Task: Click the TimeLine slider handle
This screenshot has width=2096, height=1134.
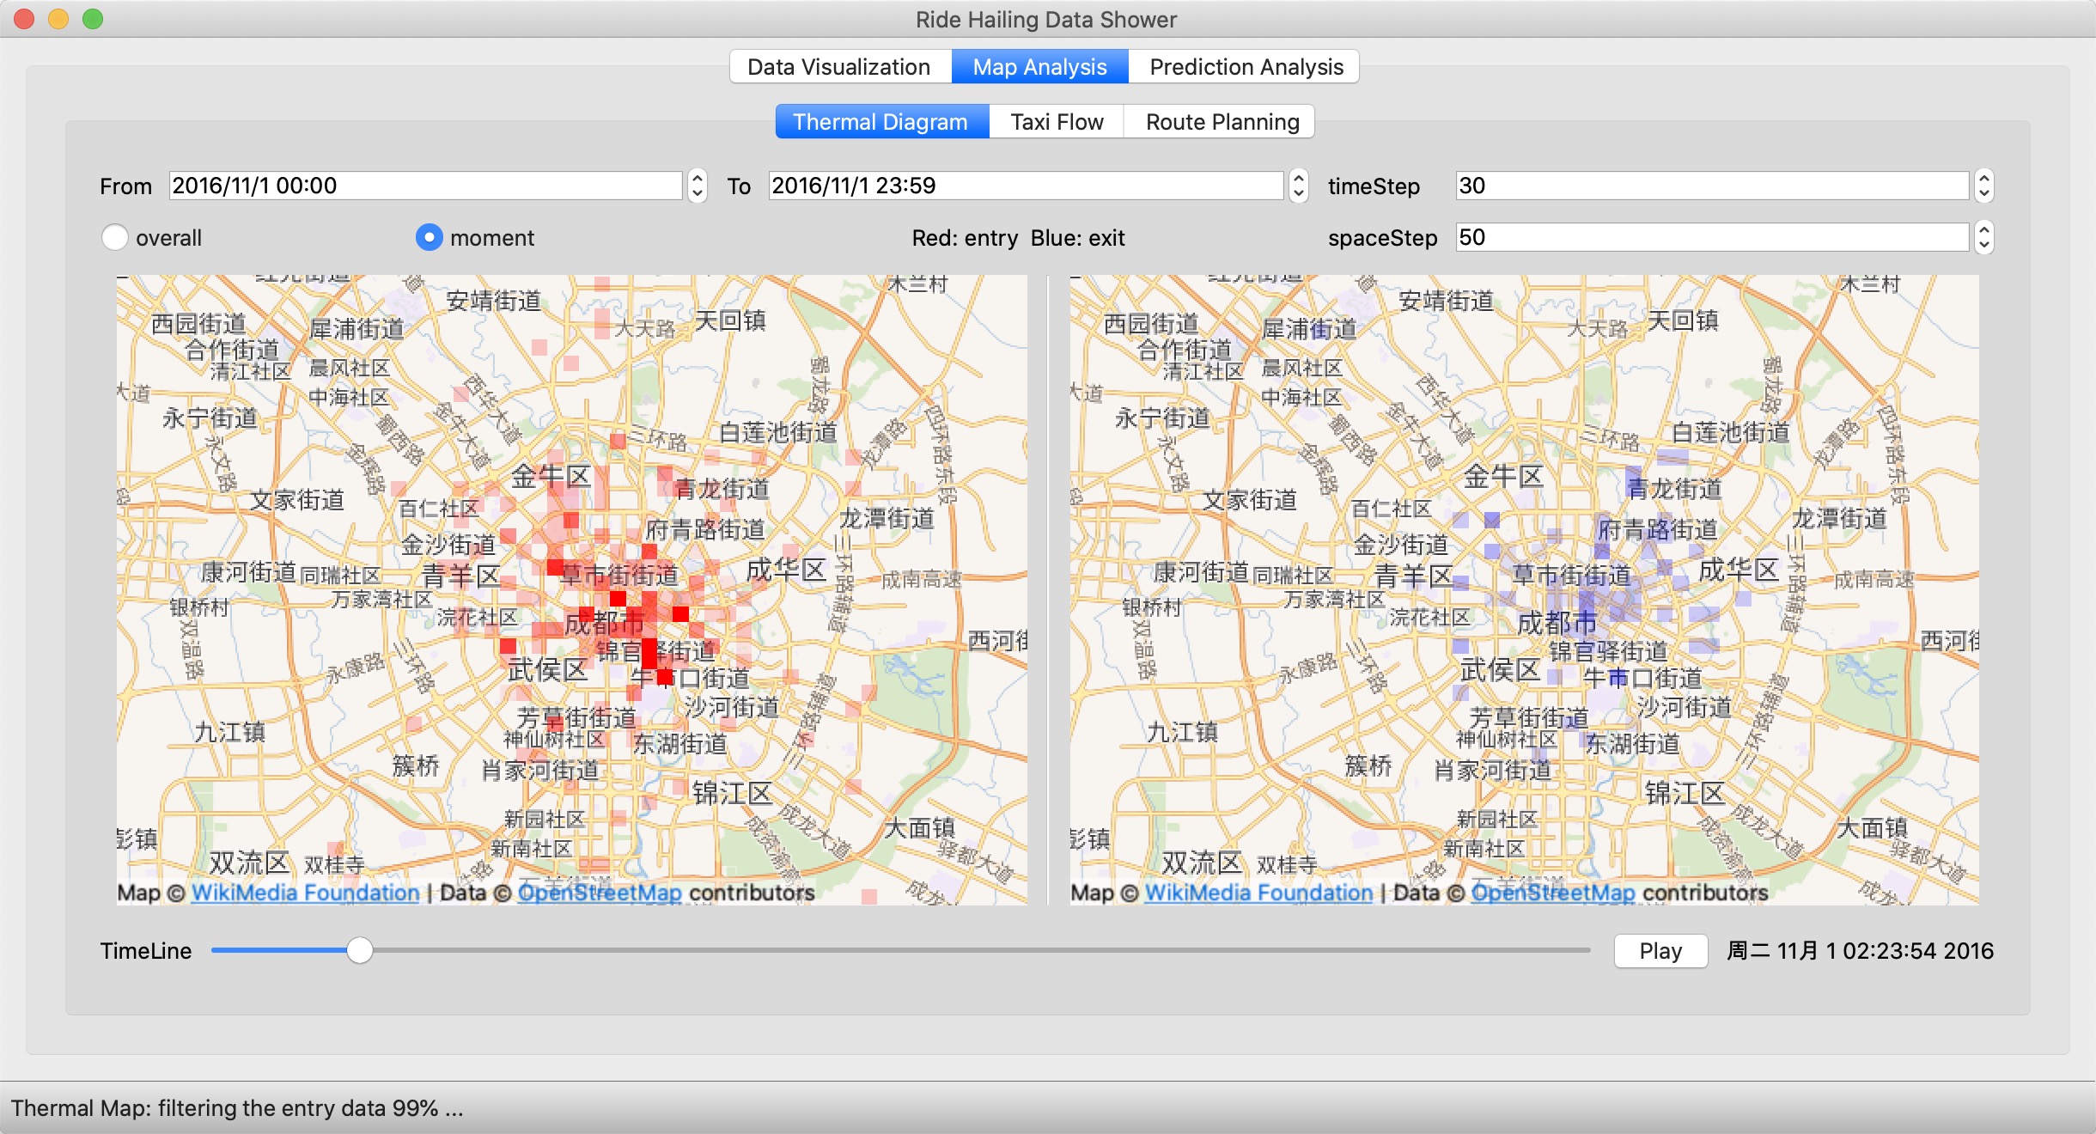Action: 360,950
